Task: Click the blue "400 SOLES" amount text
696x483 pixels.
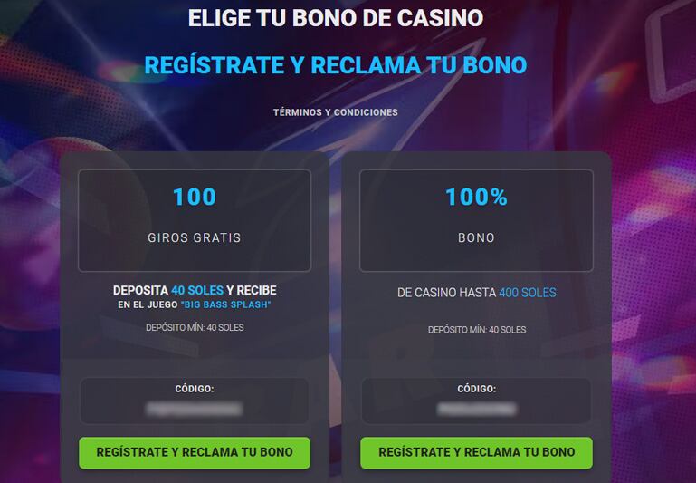Action: tap(528, 293)
